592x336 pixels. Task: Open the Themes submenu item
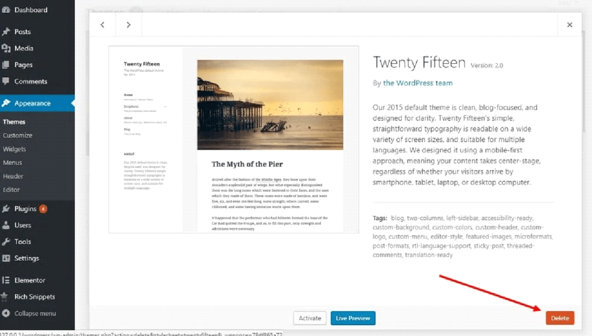pyautogui.click(x=14, y=122)
